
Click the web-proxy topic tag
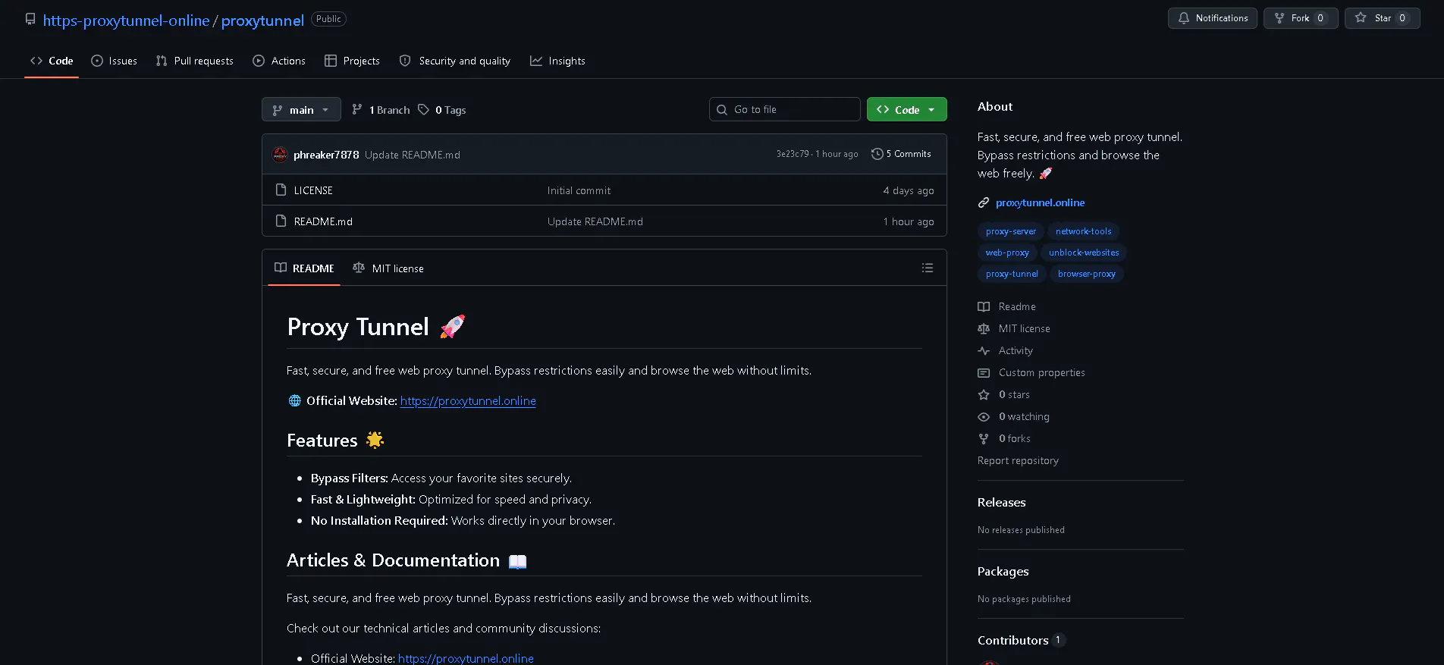coord(1007,253)
